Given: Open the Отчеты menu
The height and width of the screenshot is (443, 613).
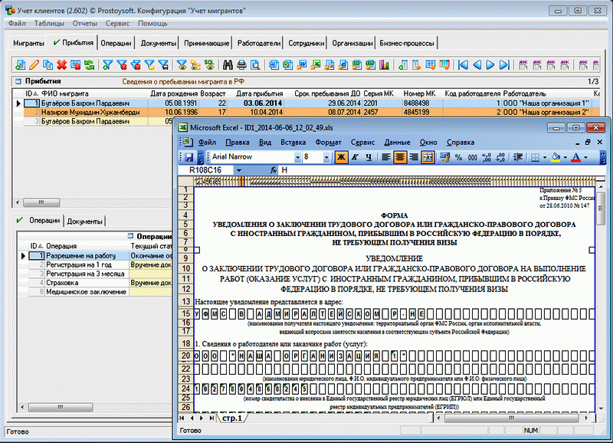Looking at the screenshot, I should [84, 24].
